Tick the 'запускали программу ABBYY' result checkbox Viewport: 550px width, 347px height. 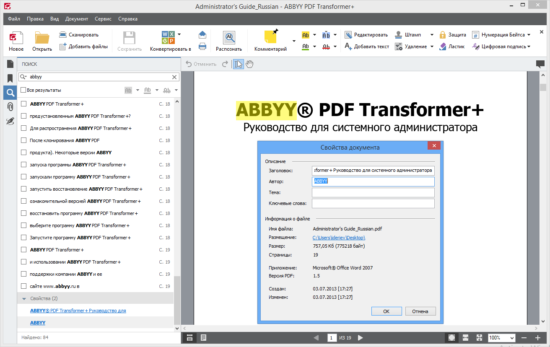(24, 177)
